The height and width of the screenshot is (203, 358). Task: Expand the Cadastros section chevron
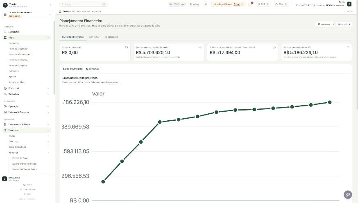pos(48,94)
